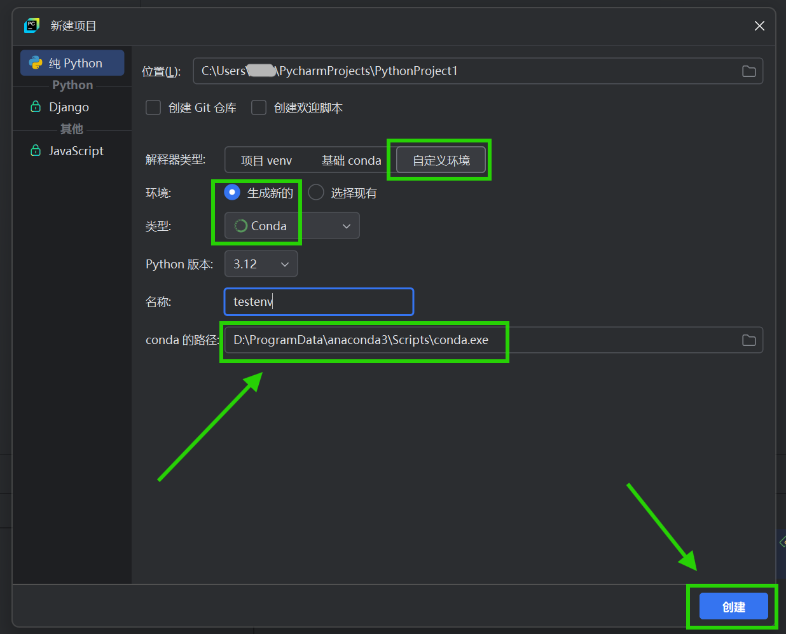Select the 生成新的 radio button
786x634 pixels.
click(x=232, y=192)
